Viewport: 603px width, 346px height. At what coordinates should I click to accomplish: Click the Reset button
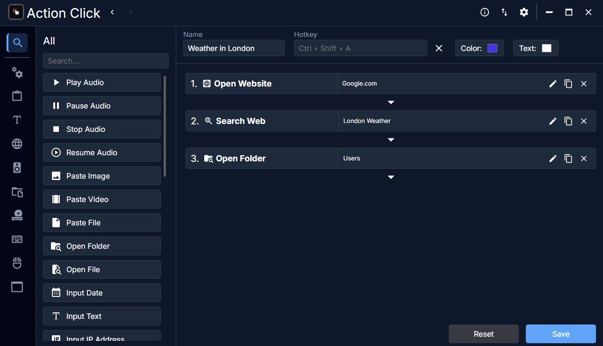pos(483,334)
